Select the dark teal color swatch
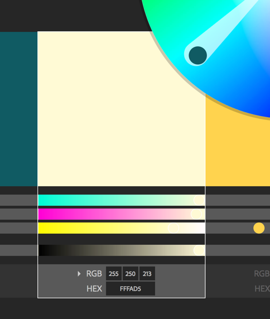 pyautogui.click(x=18, y=109)
